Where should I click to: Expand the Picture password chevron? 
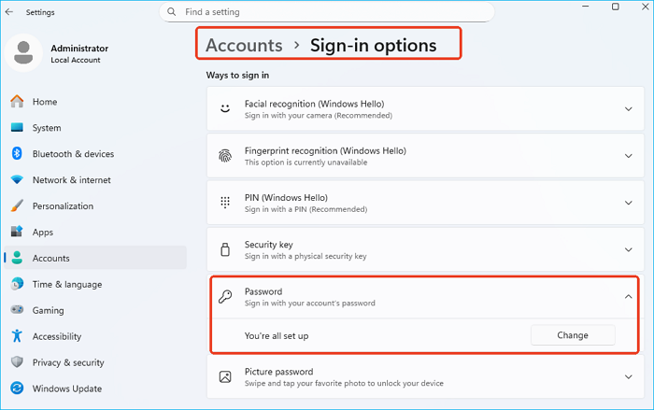point(628,377)
